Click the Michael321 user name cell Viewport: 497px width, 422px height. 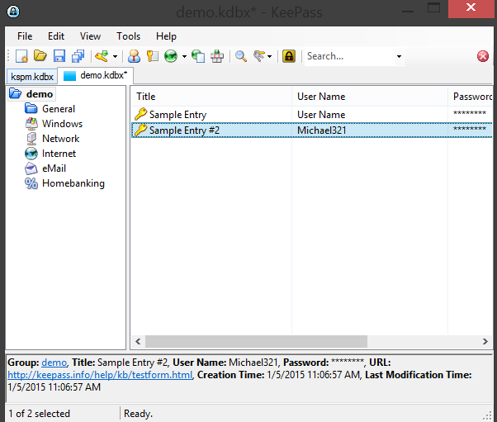[x=322, y=130]
